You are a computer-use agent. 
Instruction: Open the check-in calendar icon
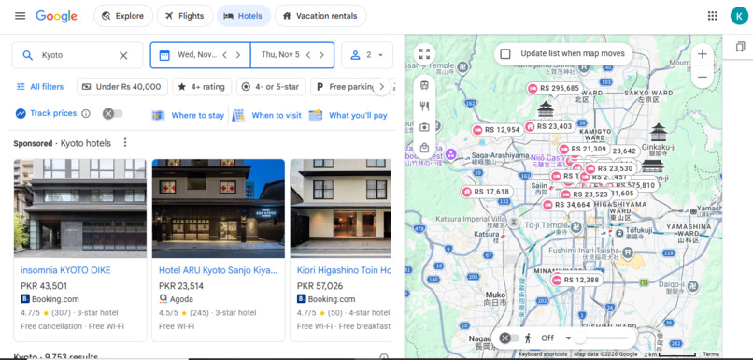164,55
